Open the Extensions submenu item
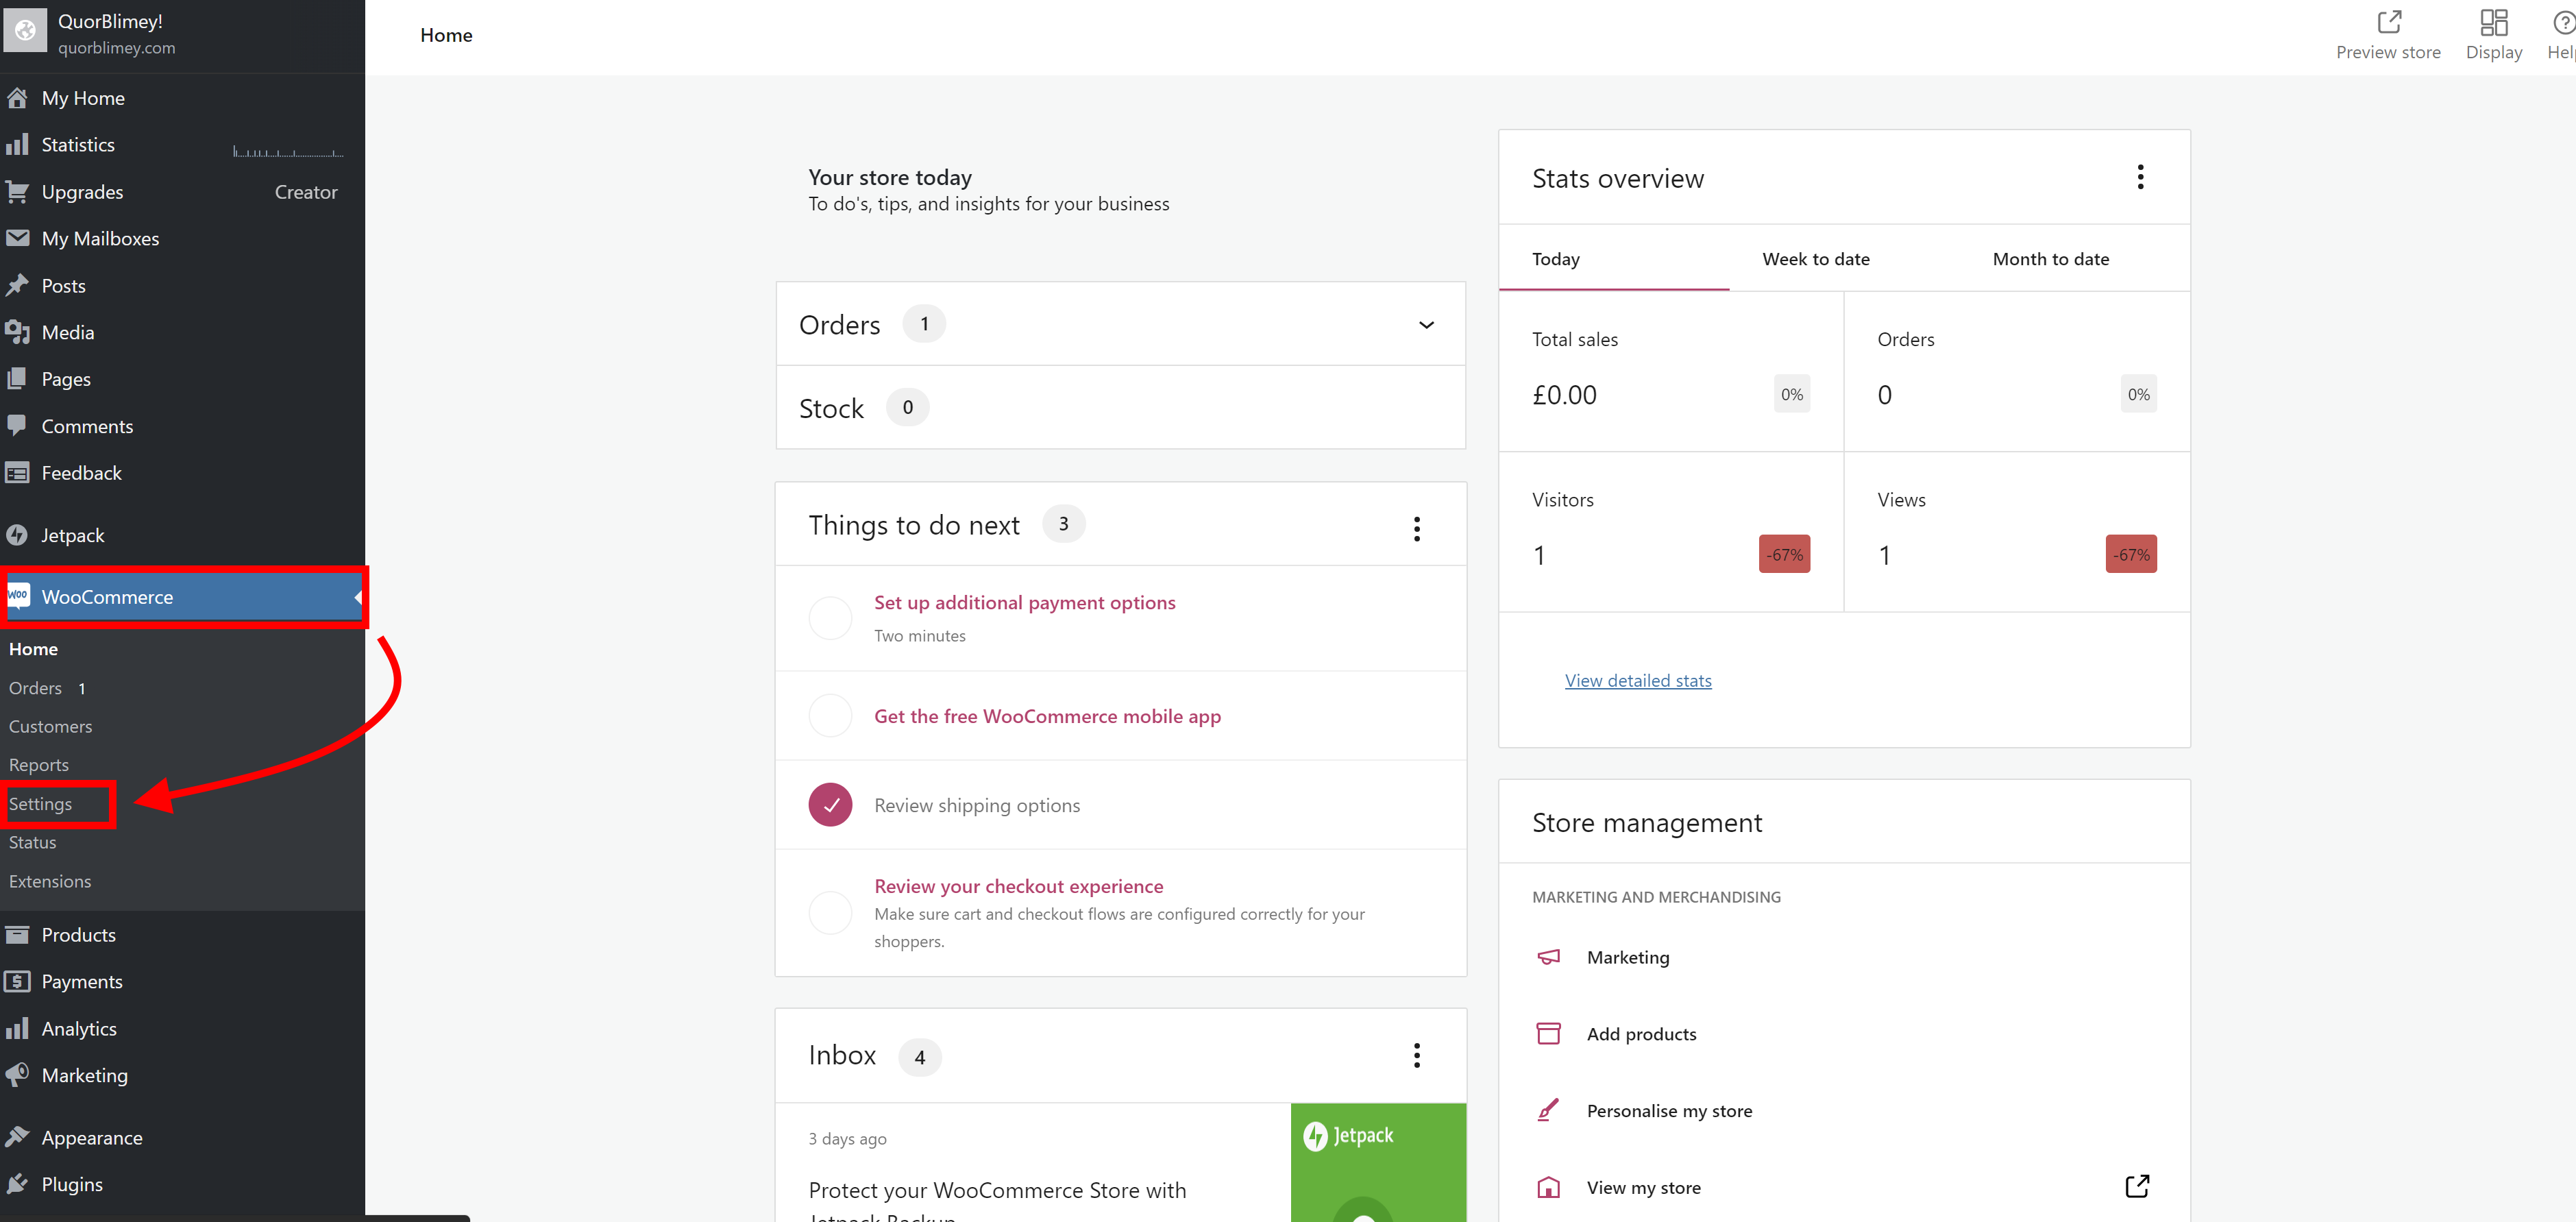Viewport: 2576px width, 1222px height. click(50, 881)
